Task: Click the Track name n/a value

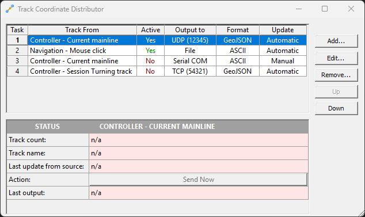Action: 199,153
